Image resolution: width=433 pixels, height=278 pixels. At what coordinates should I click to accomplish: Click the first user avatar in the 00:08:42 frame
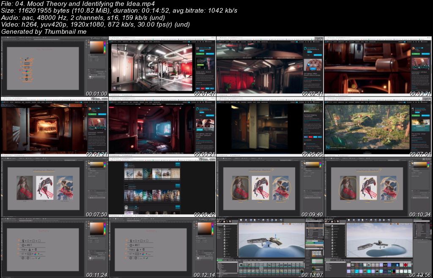(126, 166)
